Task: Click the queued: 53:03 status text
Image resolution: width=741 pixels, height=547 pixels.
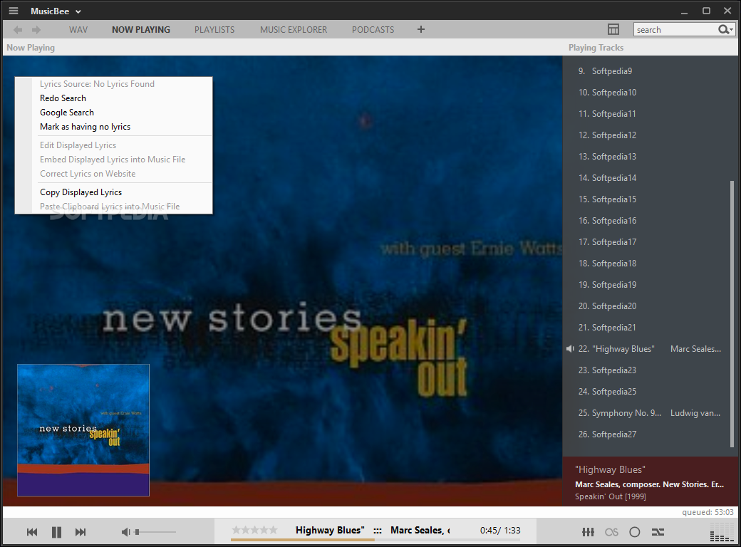Action: [708, 512]
